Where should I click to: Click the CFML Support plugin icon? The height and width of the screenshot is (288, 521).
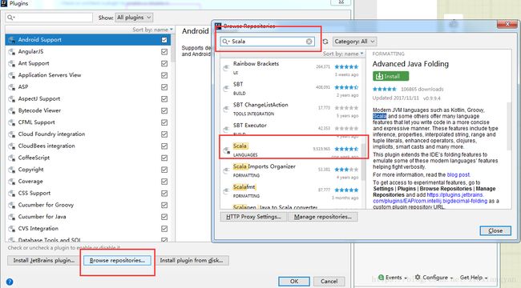12,122
